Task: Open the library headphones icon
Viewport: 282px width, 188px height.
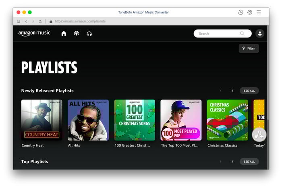Action: [89, 34]
